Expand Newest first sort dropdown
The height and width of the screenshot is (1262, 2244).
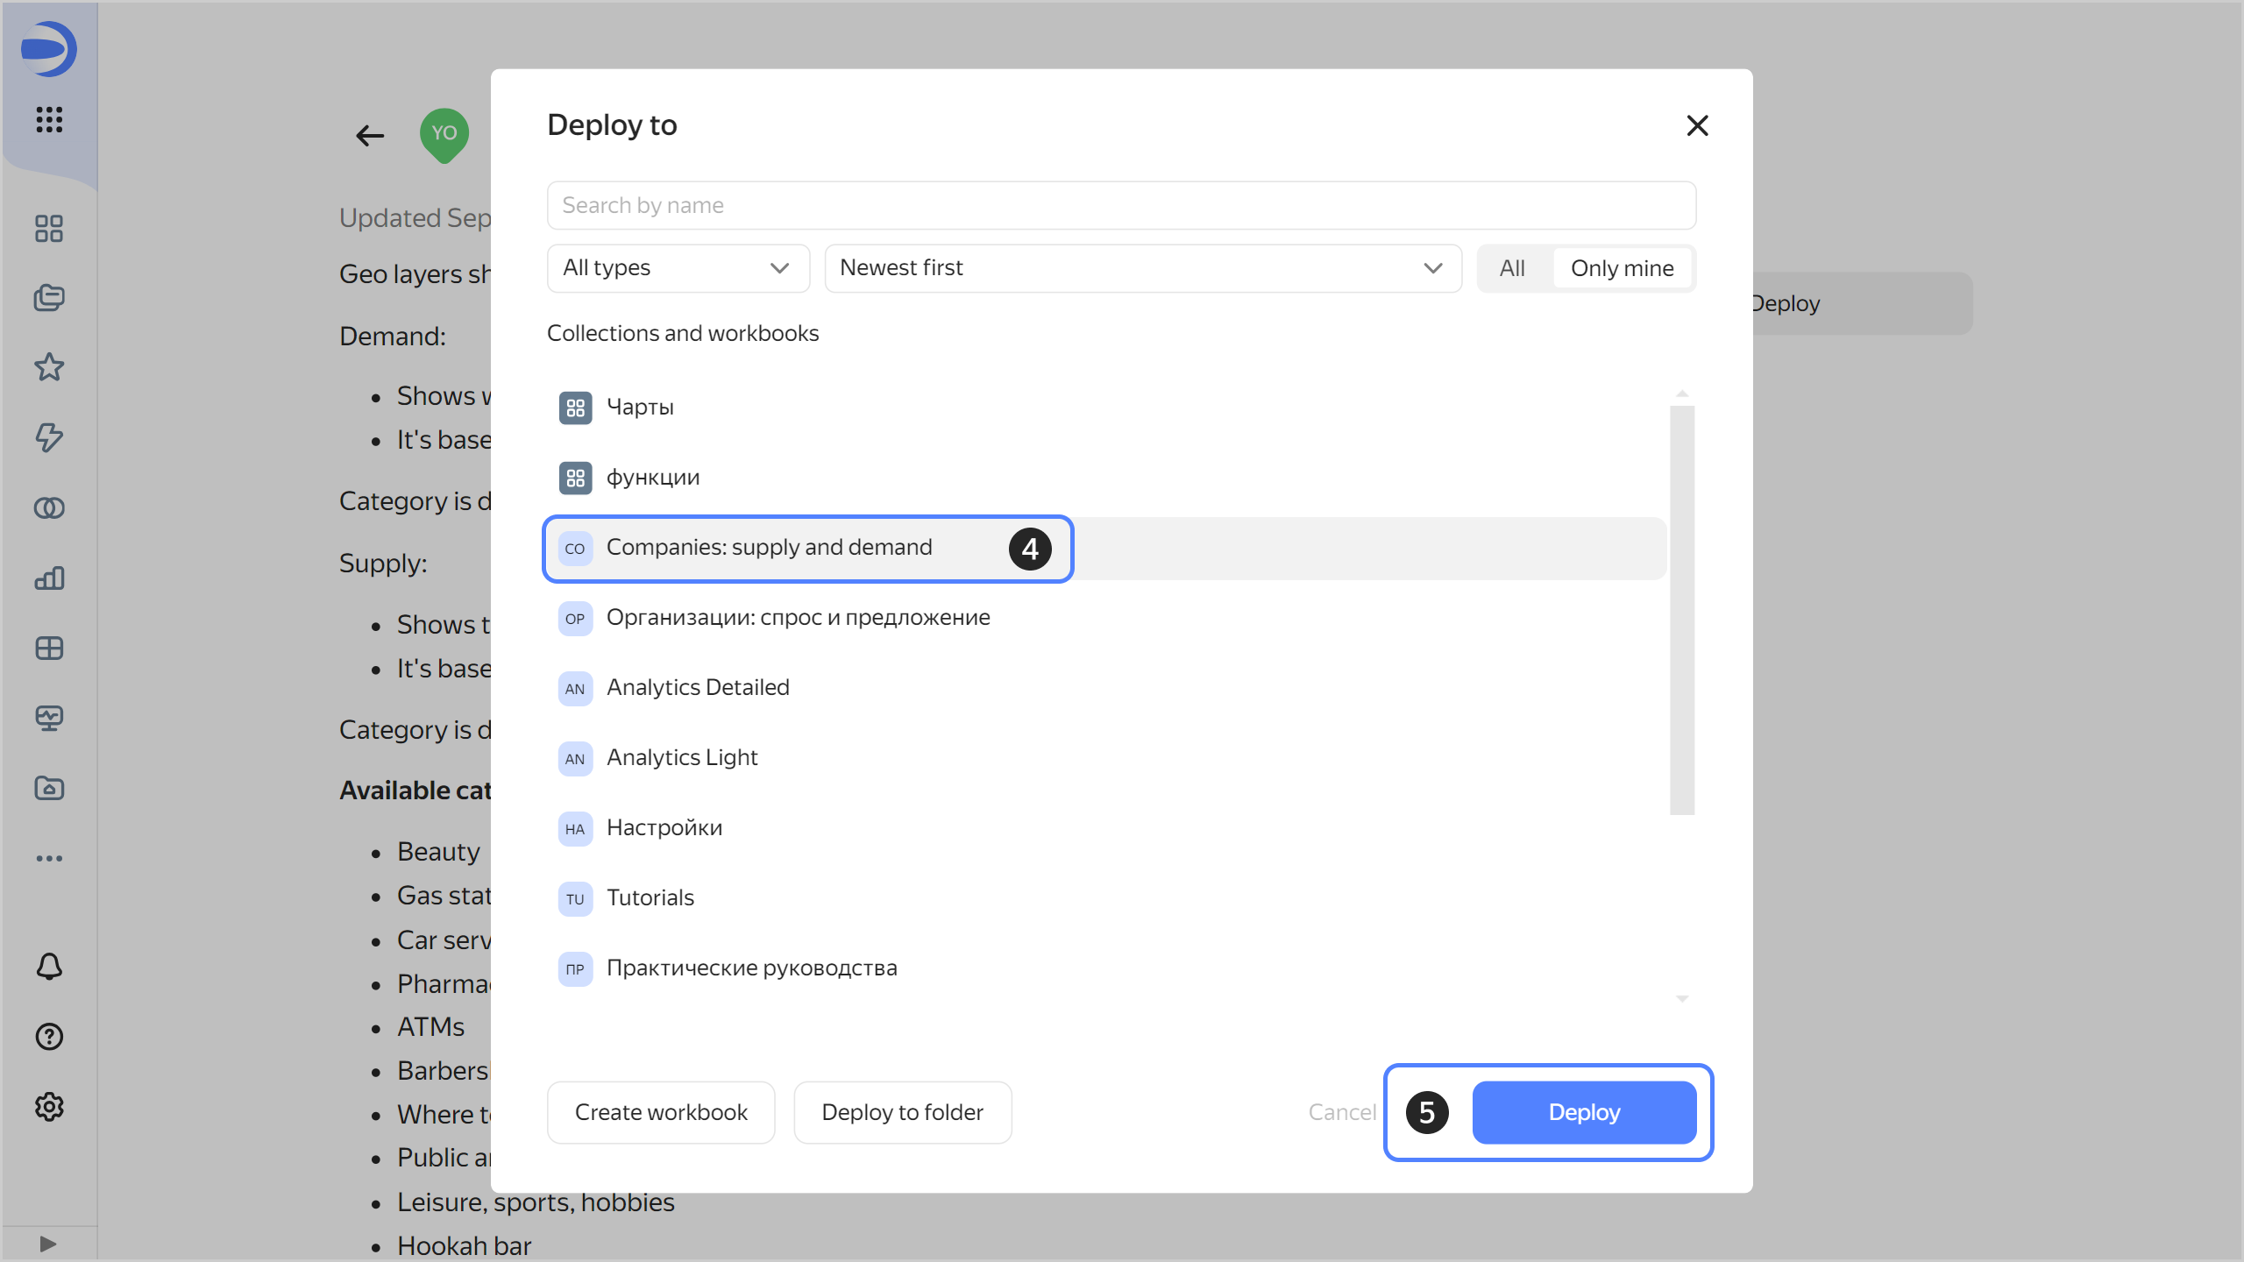pyautogui.click(x=1140, y=268)
